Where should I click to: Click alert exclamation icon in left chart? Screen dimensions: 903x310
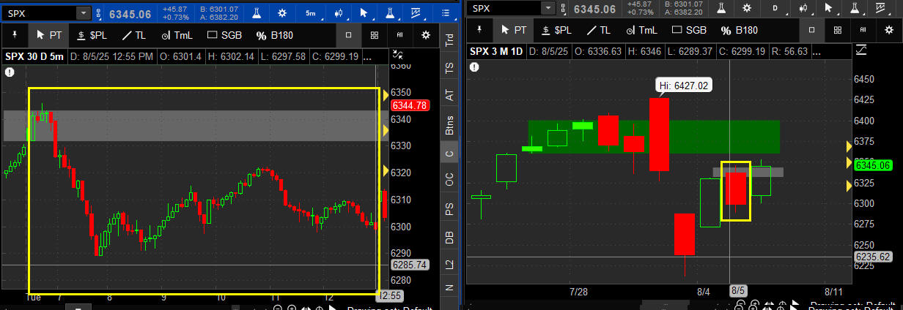(10, 72)
